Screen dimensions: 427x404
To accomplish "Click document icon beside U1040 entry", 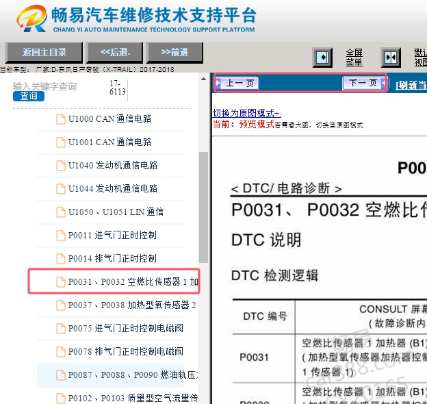I will (61, 165).
